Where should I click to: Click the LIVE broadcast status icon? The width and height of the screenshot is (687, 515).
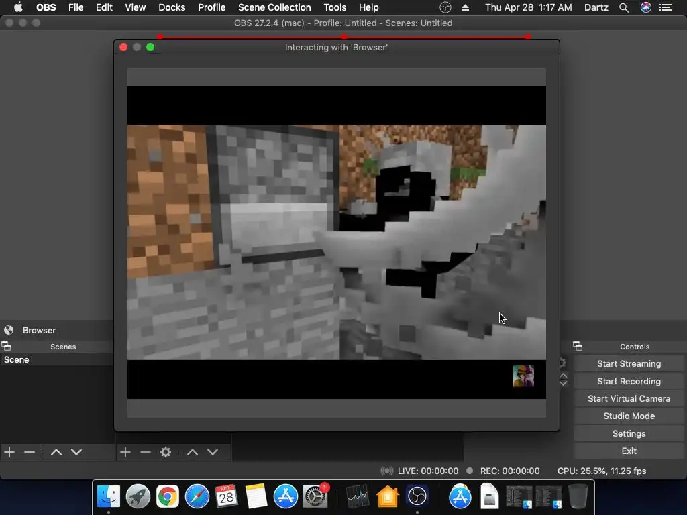[387, 471]
